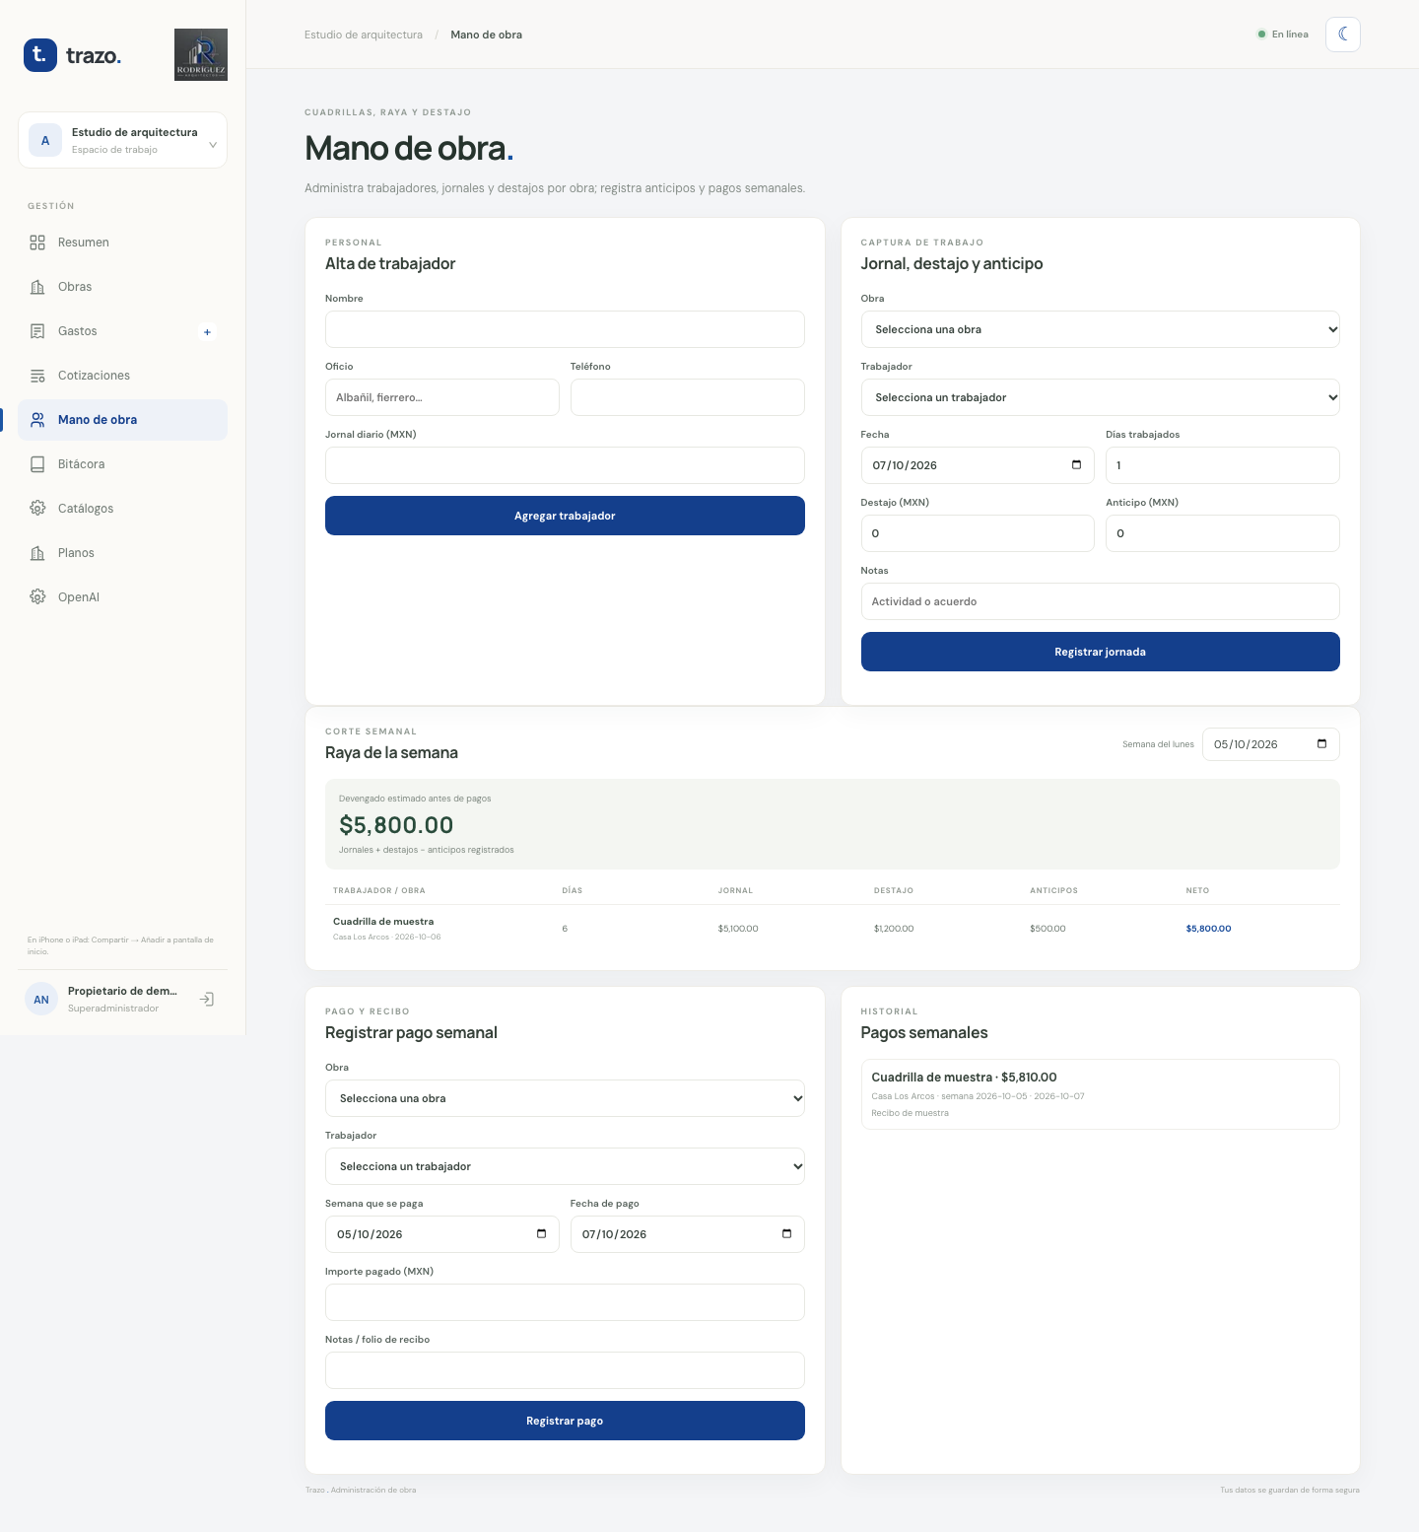
Task: Toggle dark mode with the moon icon
Action: (x=1343, y=35)
